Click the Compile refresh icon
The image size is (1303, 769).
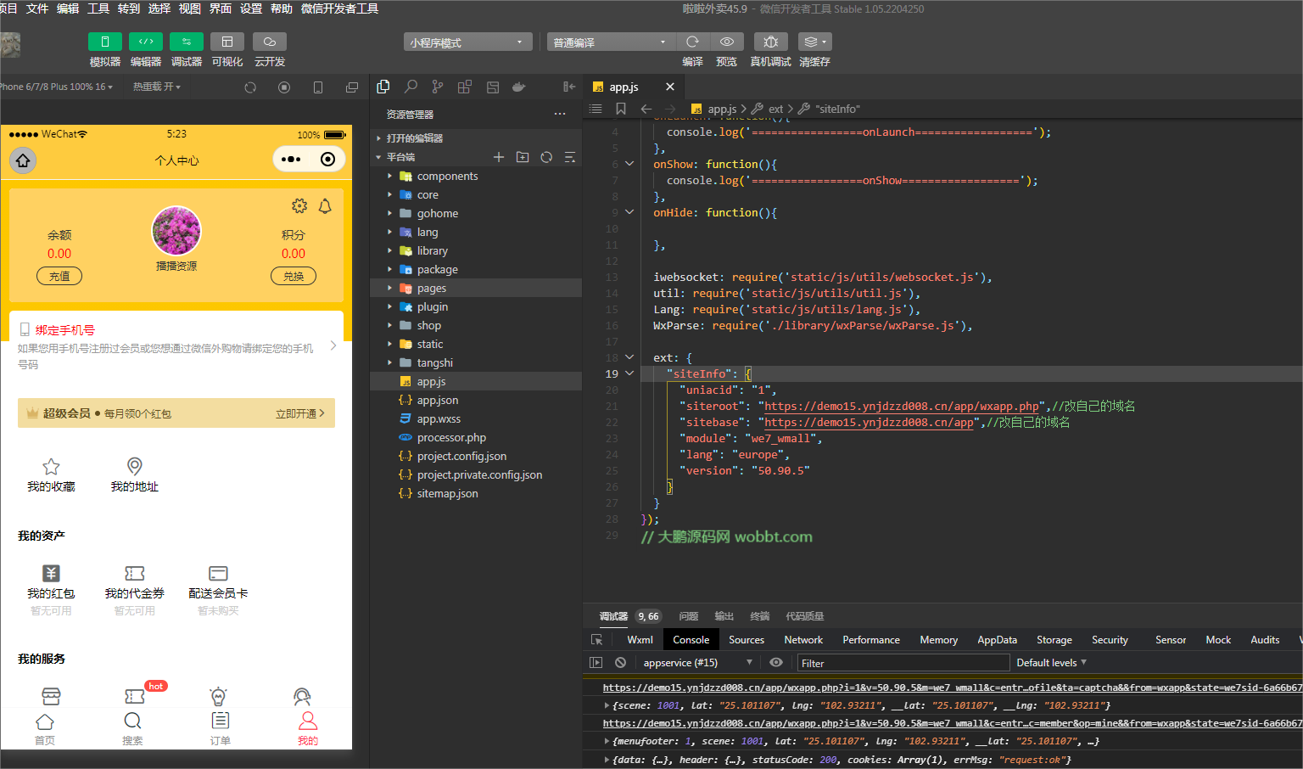(692, 42)
